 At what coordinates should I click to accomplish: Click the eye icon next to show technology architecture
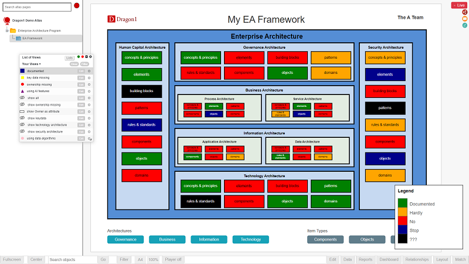(22, 124)
